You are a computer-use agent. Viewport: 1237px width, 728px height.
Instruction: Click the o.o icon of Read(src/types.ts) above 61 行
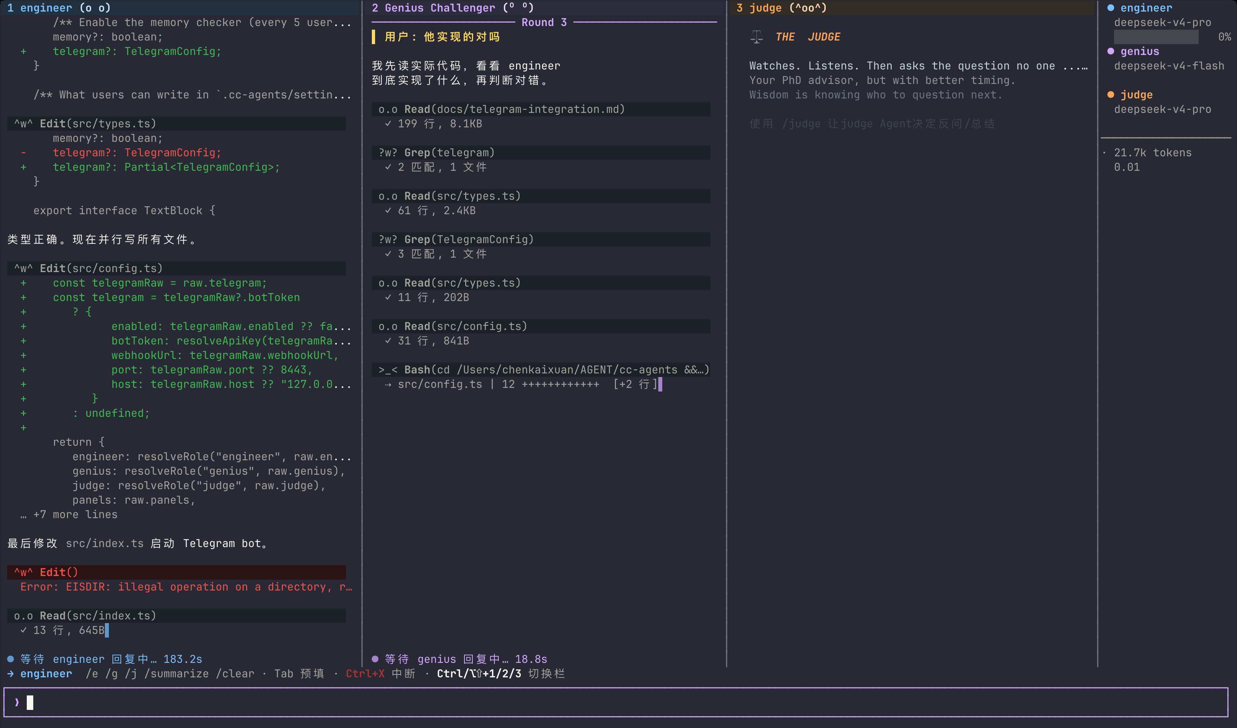click(388, 196)
